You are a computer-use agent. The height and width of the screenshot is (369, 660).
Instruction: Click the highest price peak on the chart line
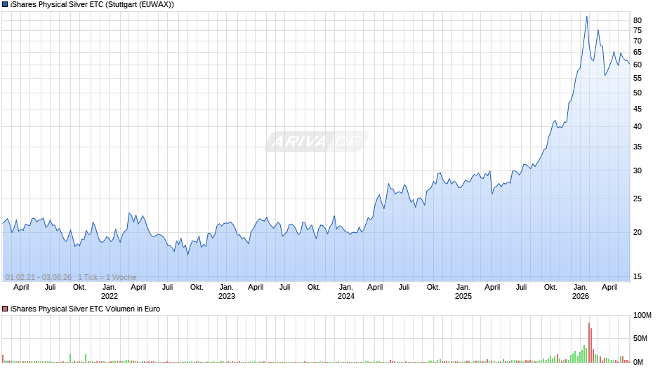587,18
